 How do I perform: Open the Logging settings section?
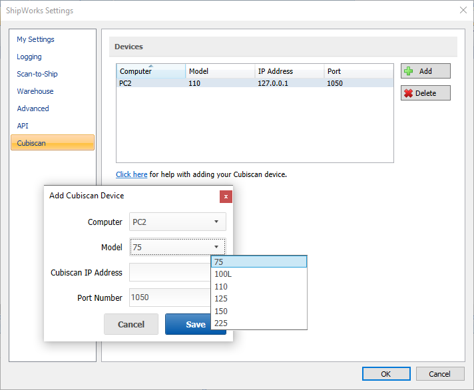29,57
